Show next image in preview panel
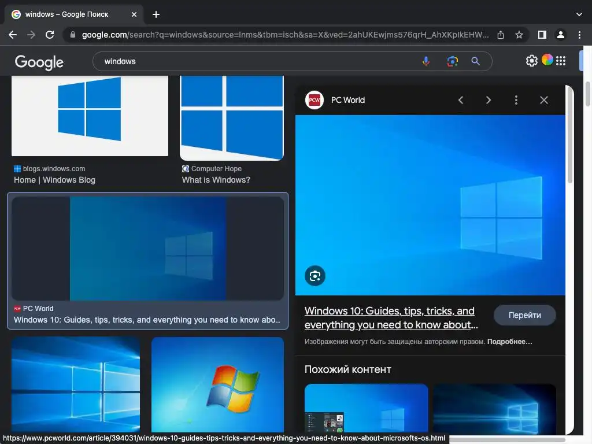 tap(488, 100)
